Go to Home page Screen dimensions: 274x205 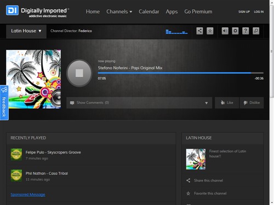click(x=93, y=11)
